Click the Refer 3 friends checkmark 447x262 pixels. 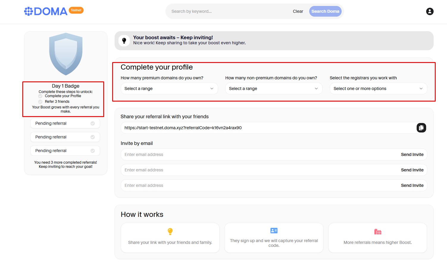[40, 102]
